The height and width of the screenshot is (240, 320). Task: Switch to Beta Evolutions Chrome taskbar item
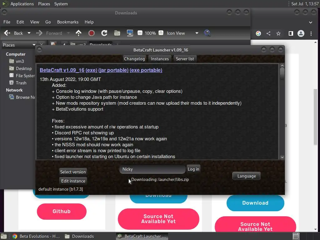pos(36,236)
